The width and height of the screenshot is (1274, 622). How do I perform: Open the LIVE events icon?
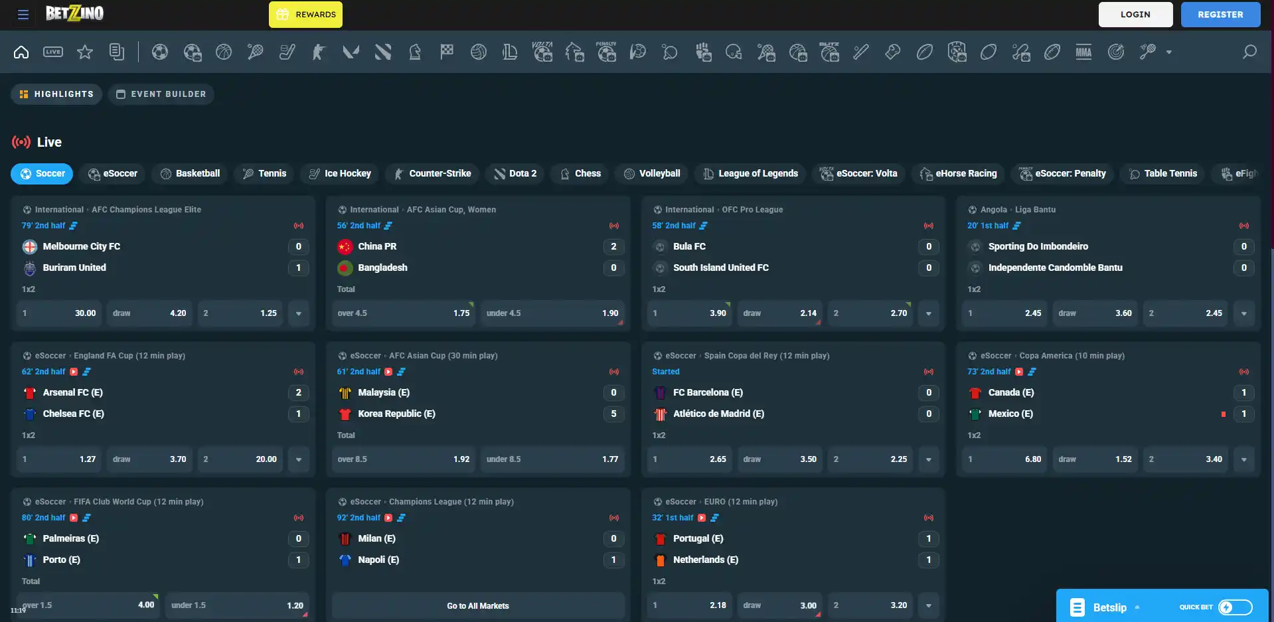pyautogui.click(x=53, y=52)
